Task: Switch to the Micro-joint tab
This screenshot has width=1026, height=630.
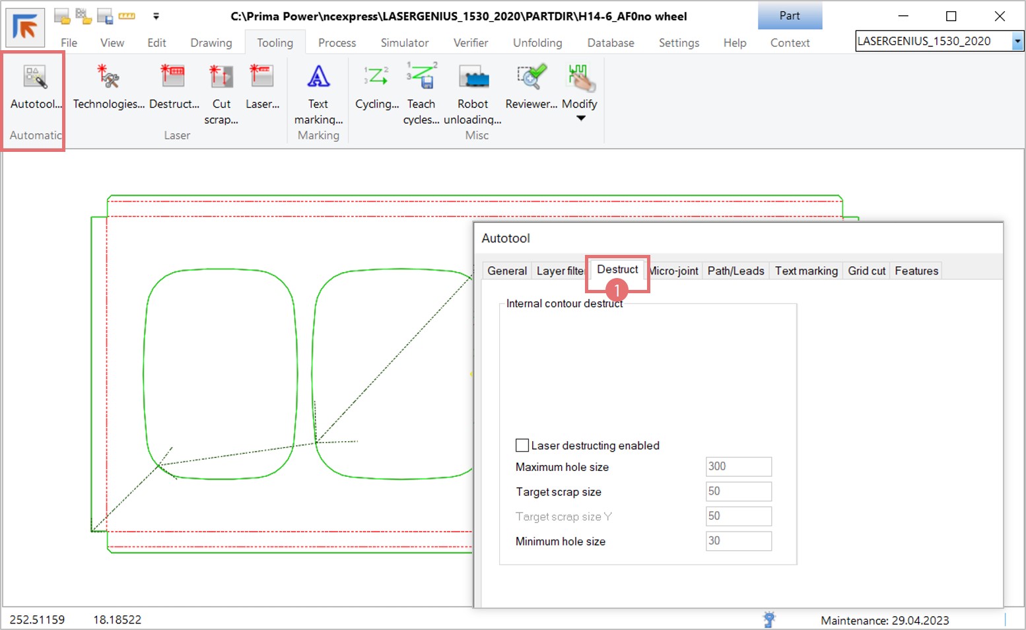Action: pyautogui.click(x=674, y=271)
